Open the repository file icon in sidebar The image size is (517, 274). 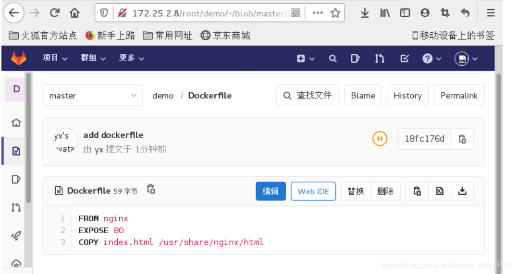point(16,151)
